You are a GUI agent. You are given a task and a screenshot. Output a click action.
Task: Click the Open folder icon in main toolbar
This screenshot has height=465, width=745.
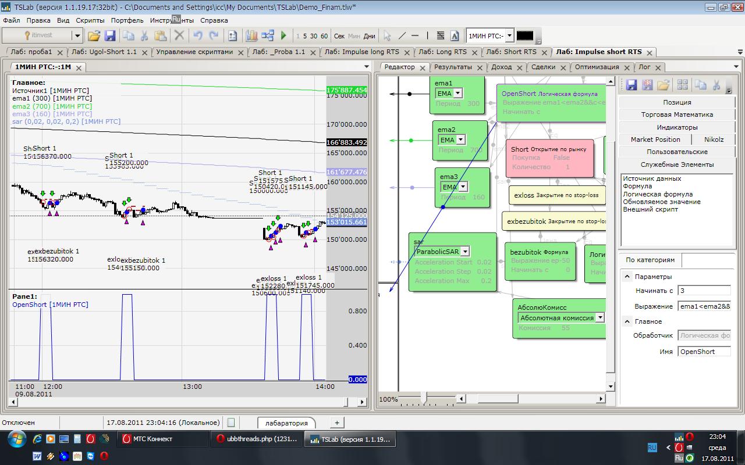click(94, 36)
